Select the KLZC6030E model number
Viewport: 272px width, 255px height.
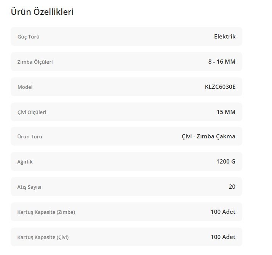tap(220, 87)
